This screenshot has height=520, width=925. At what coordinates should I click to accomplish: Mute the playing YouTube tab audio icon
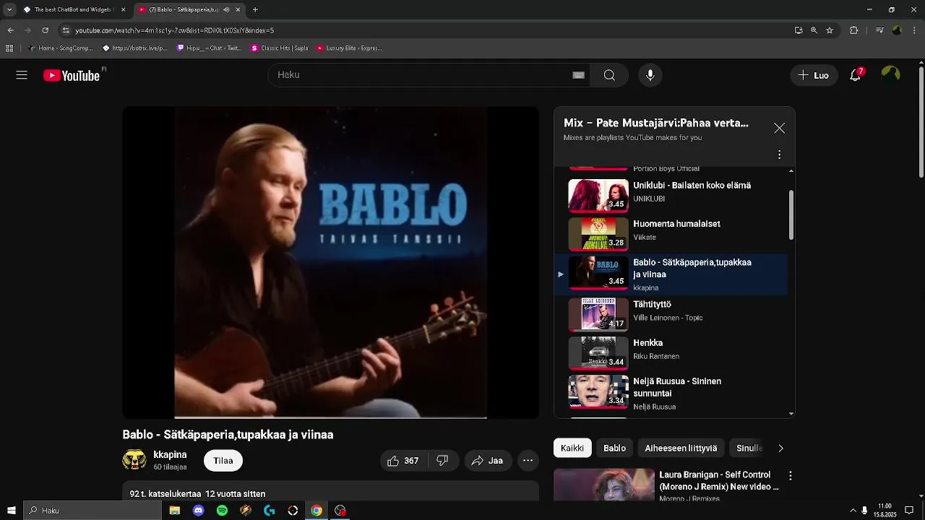point(226,9)
